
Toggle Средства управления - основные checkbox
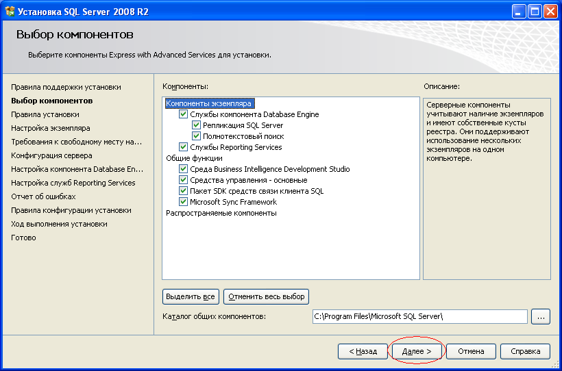click(x=183, y=180)
